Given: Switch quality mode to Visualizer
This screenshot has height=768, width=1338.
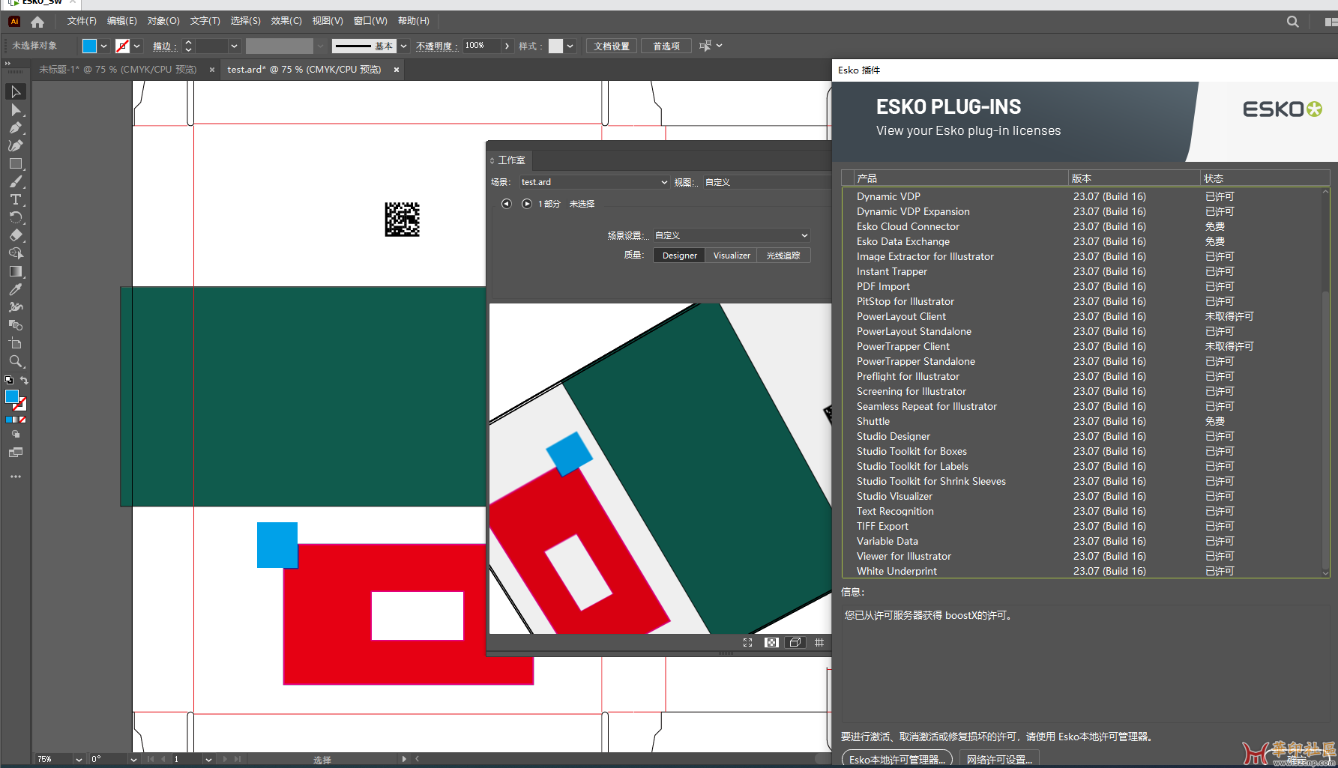Looking at the screenshot, I should (x=732, y=256).
